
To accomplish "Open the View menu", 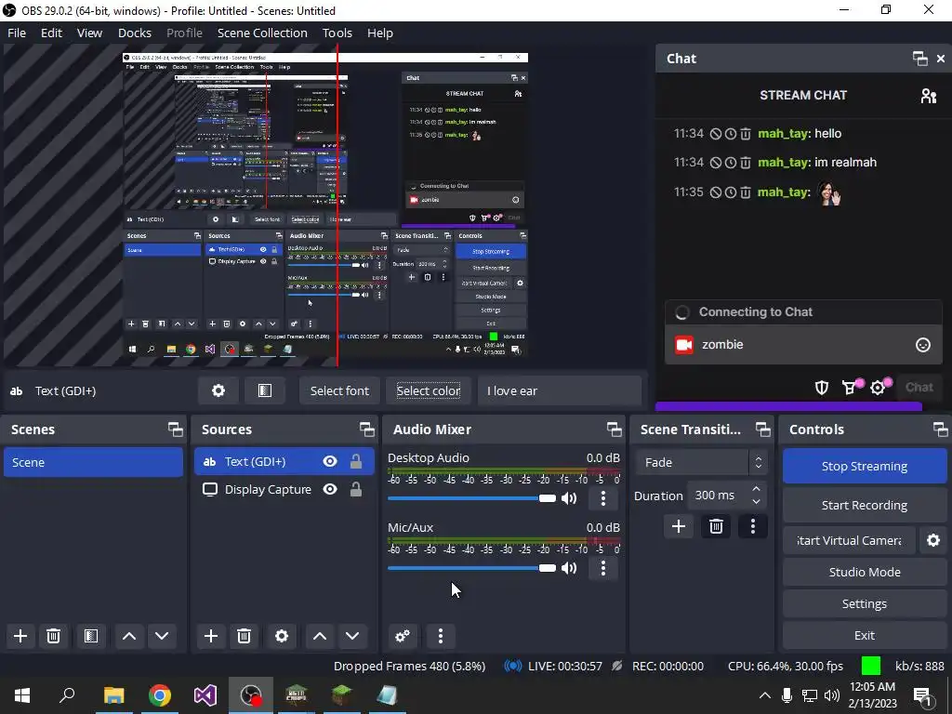I will pos(89,33).
